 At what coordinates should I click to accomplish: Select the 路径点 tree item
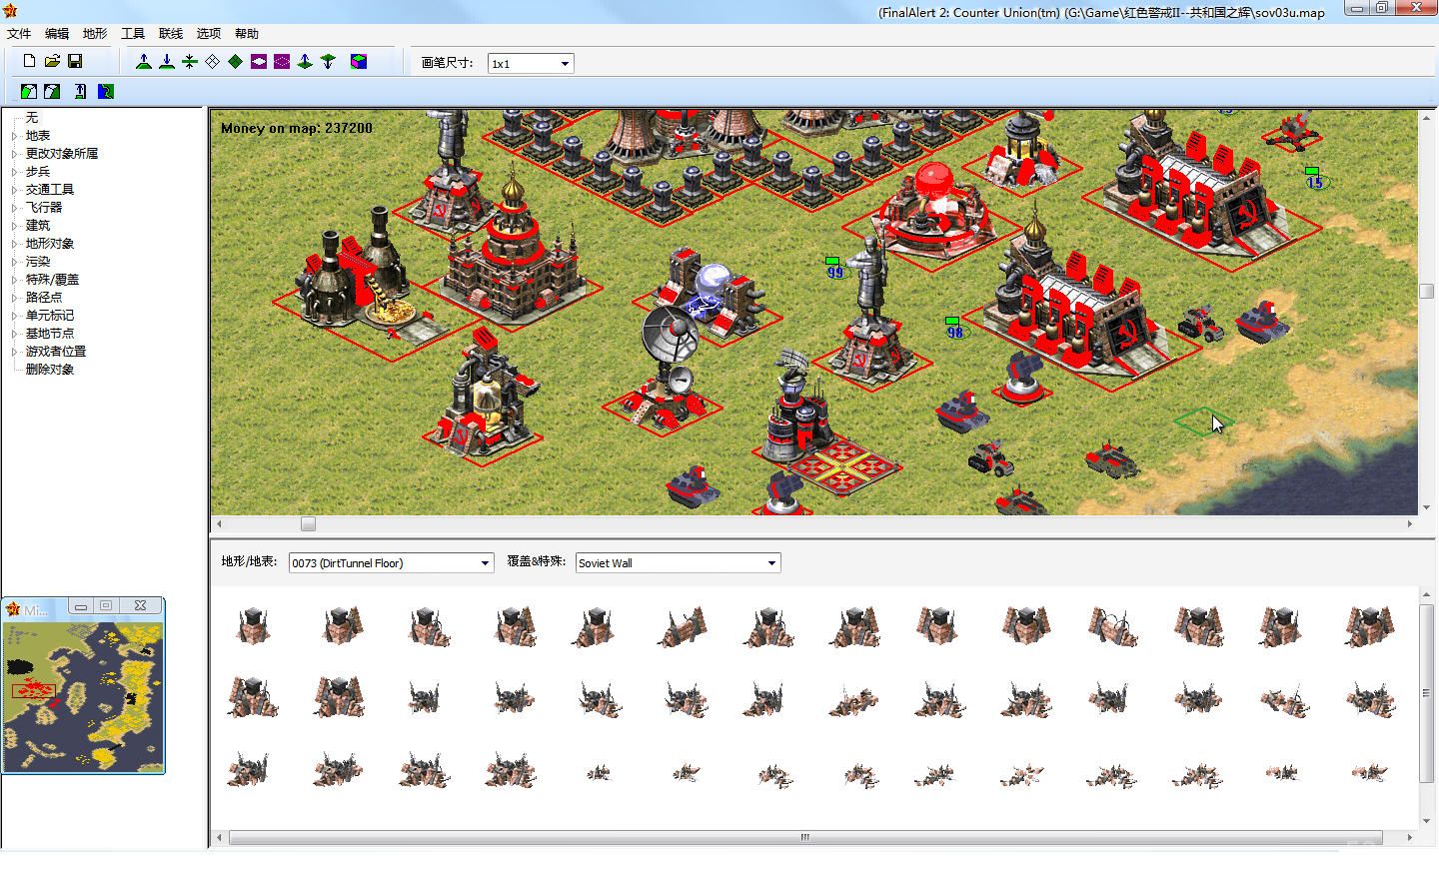pyautogui.click(x=44, y=298)
